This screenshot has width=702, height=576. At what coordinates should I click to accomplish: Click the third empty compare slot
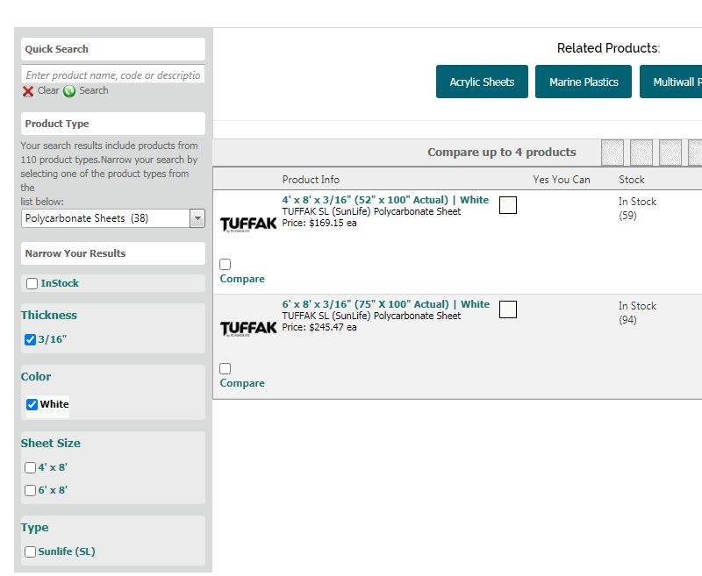670,152
